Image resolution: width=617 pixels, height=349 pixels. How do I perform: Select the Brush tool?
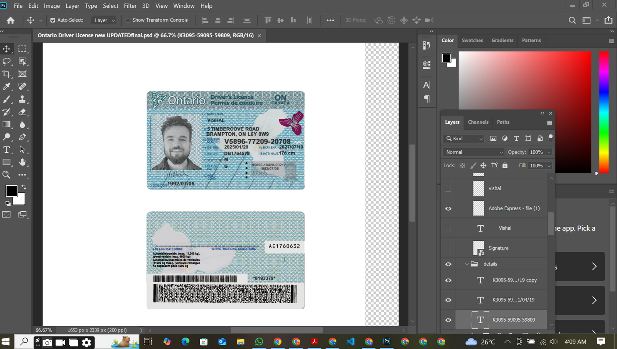click(7, 99)
